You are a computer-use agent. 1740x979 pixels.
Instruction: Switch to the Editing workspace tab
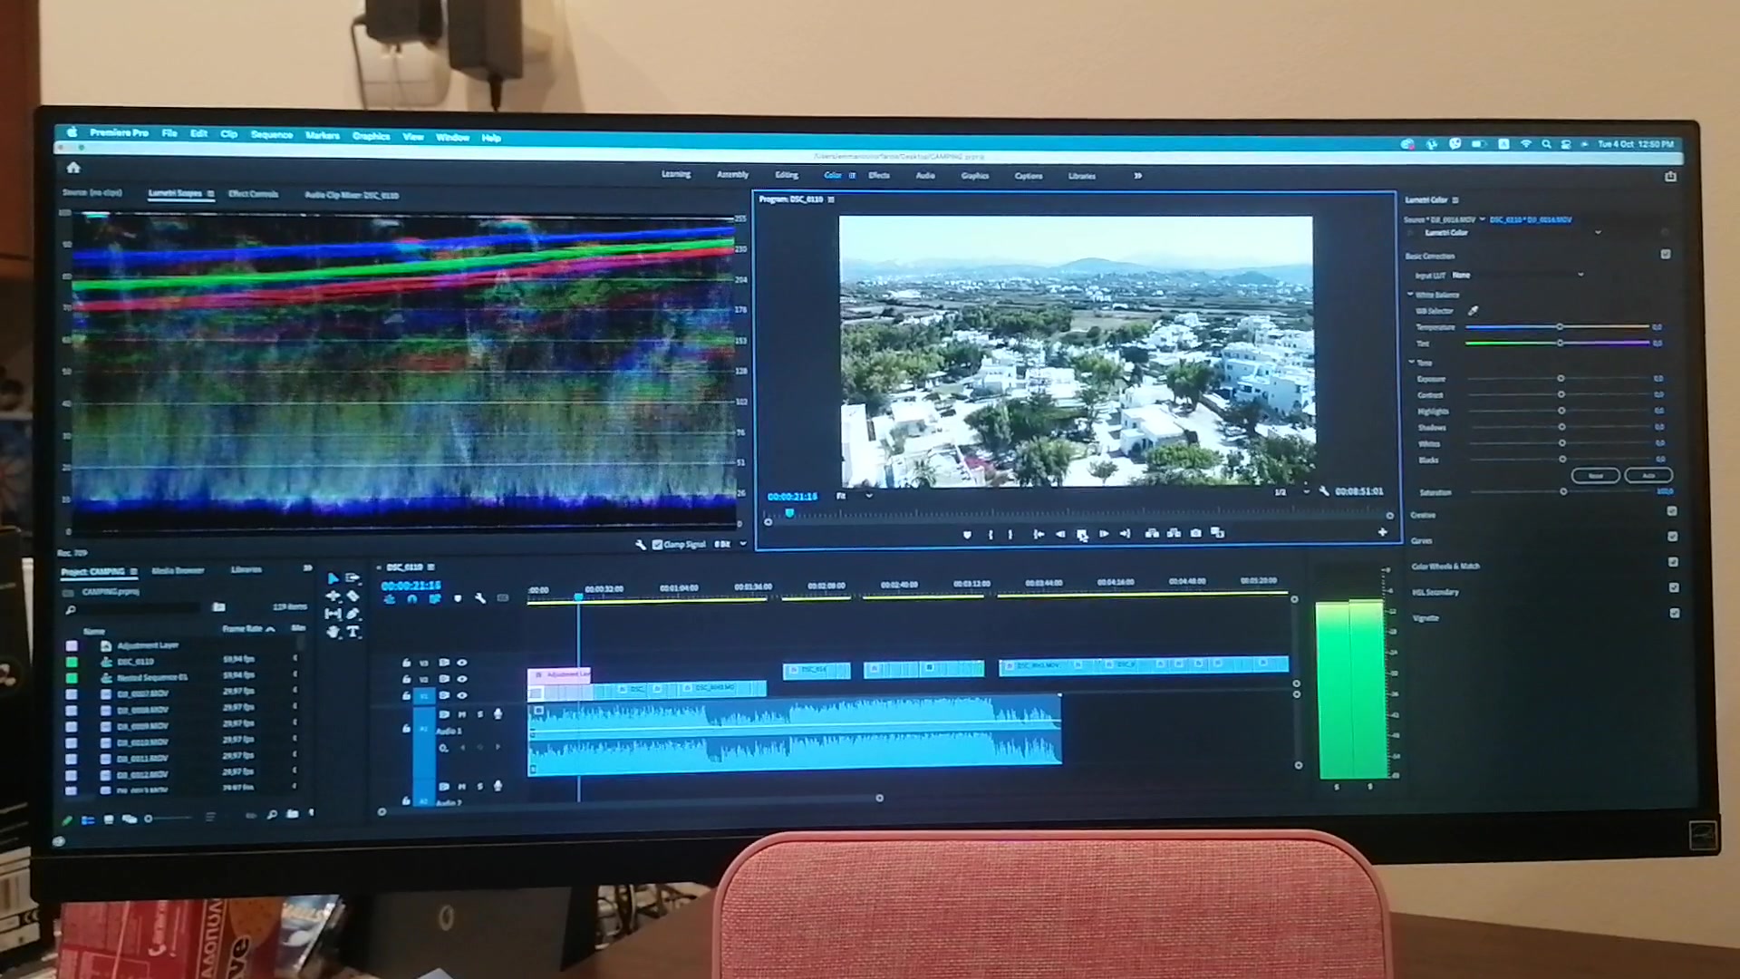pos(786,175)
